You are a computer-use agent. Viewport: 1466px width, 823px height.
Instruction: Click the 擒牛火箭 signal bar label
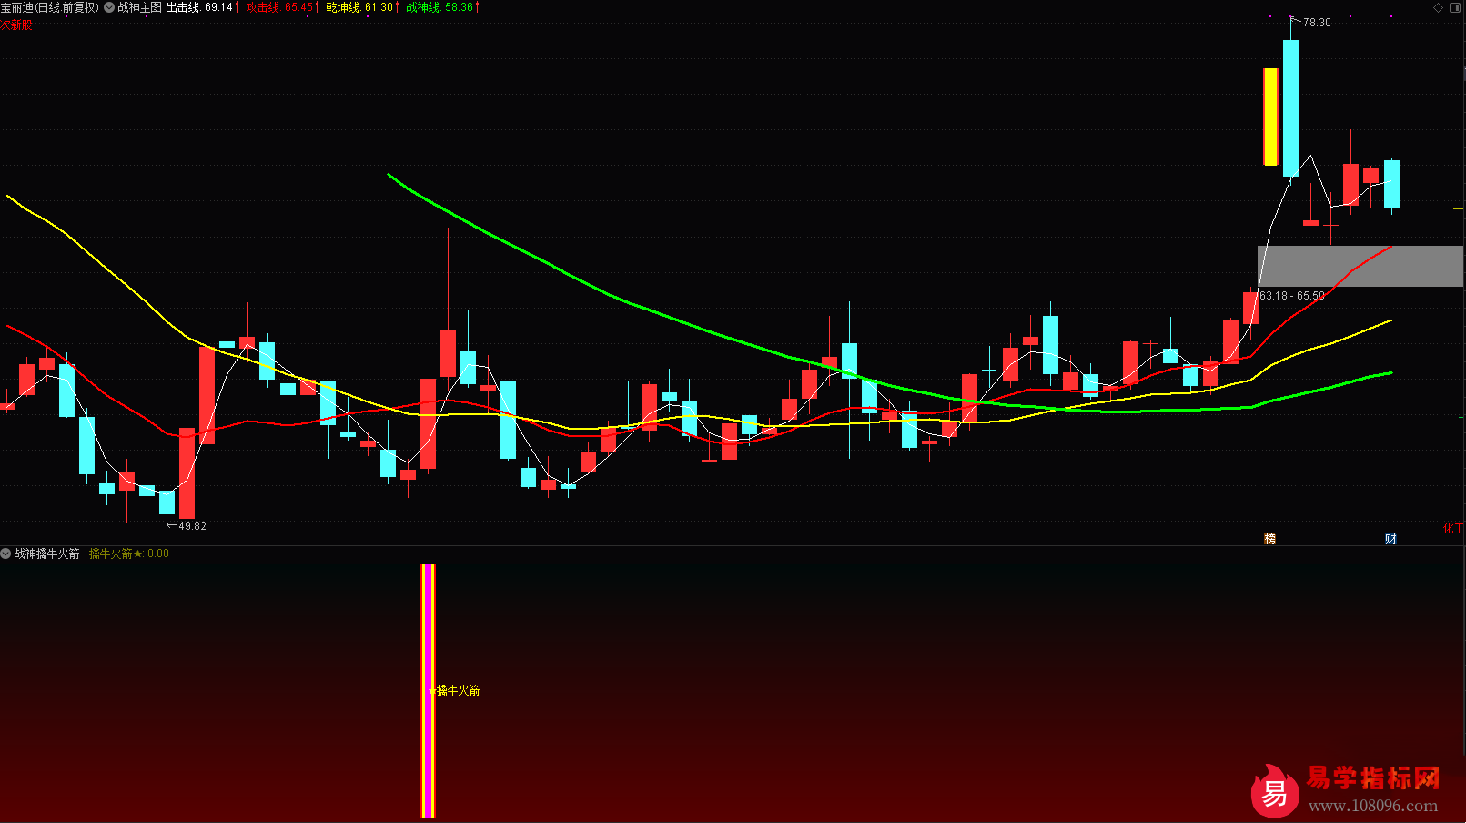(x=457, y=690)
